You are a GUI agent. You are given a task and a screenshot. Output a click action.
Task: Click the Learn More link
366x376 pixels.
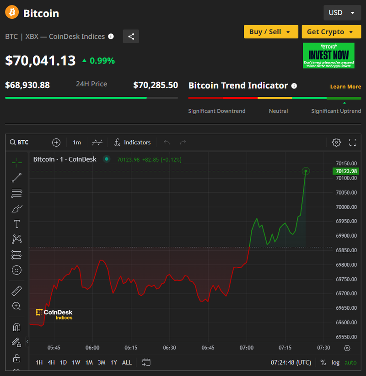[x=345, y=86]
